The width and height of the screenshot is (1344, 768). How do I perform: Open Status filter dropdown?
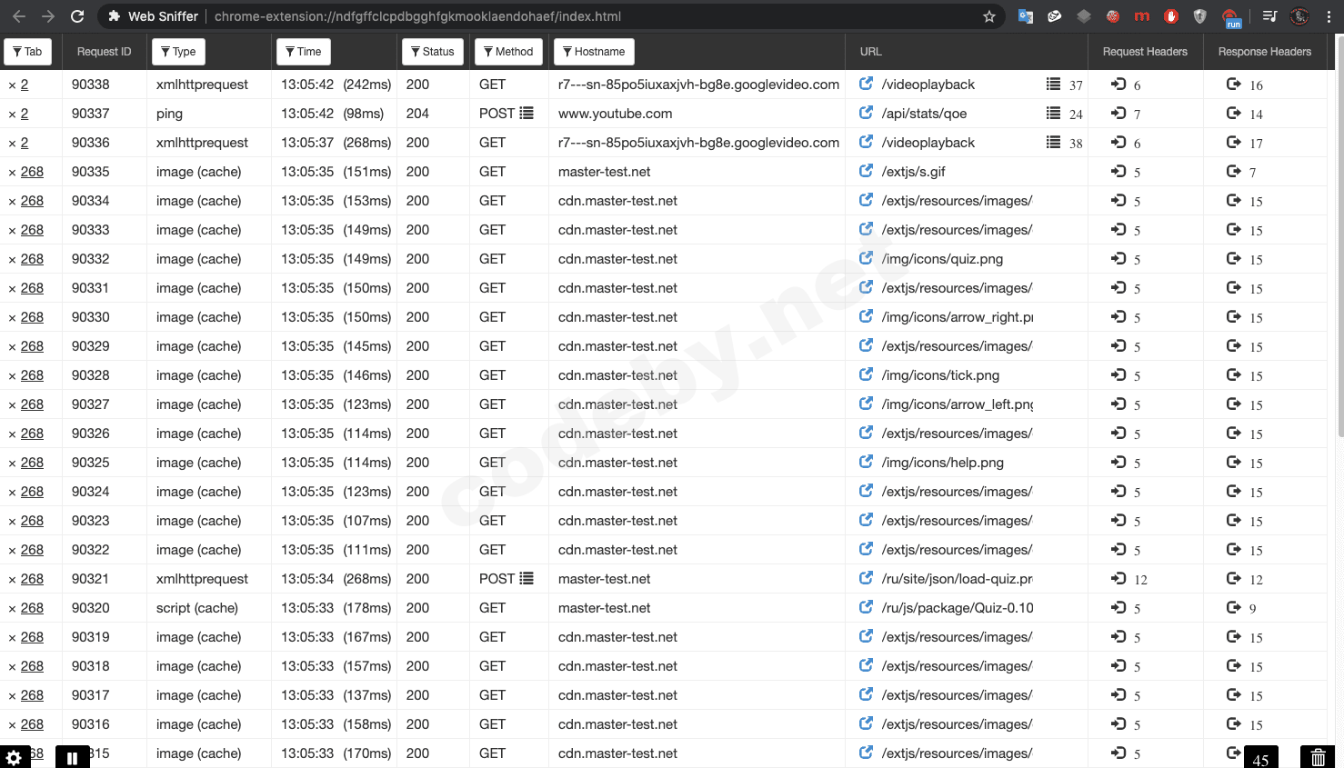432,52
